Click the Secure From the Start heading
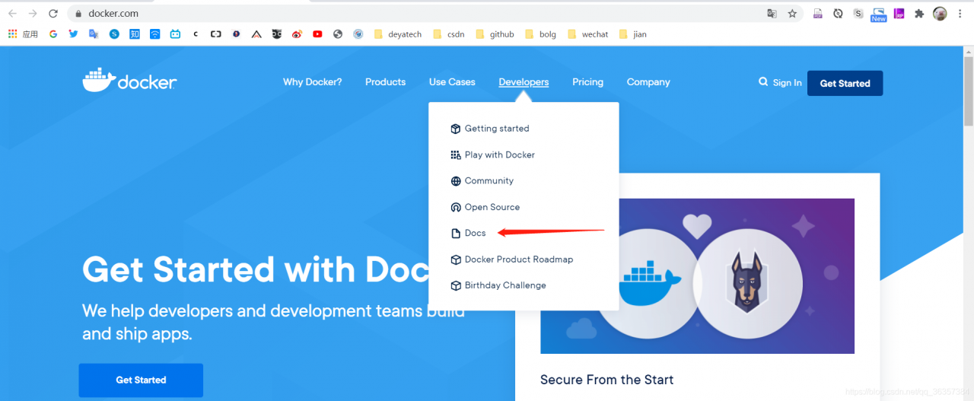Viewport: 974px width, 401px height. [606, 380]
